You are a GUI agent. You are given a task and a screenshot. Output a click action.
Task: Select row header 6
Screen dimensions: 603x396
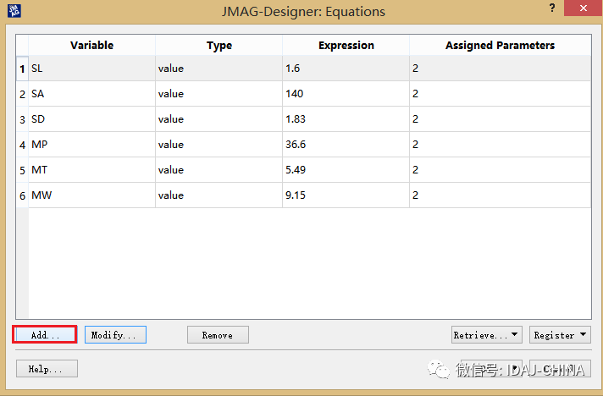[x=22, y=195]
